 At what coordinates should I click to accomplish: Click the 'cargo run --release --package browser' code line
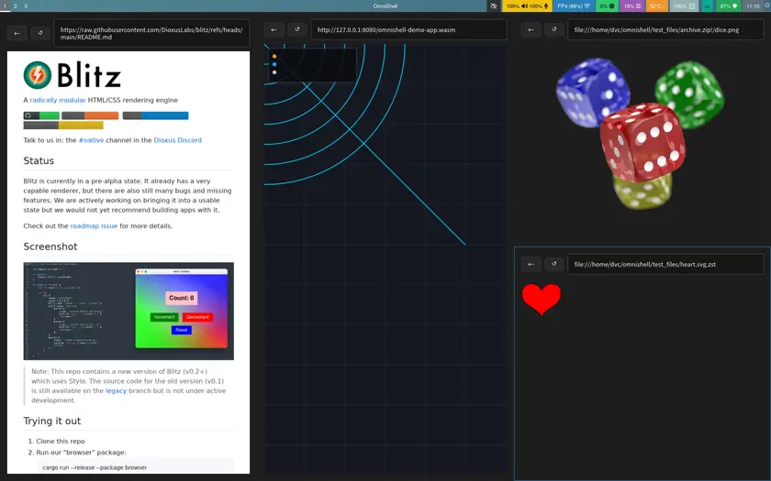[95, 468]
